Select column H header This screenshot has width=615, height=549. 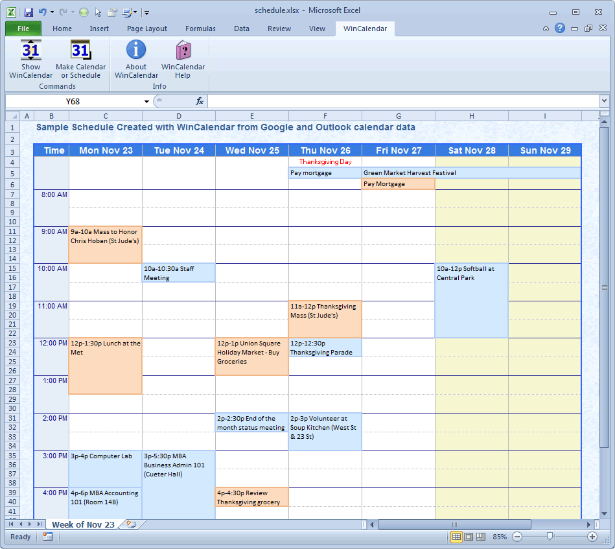click(471, 116)
